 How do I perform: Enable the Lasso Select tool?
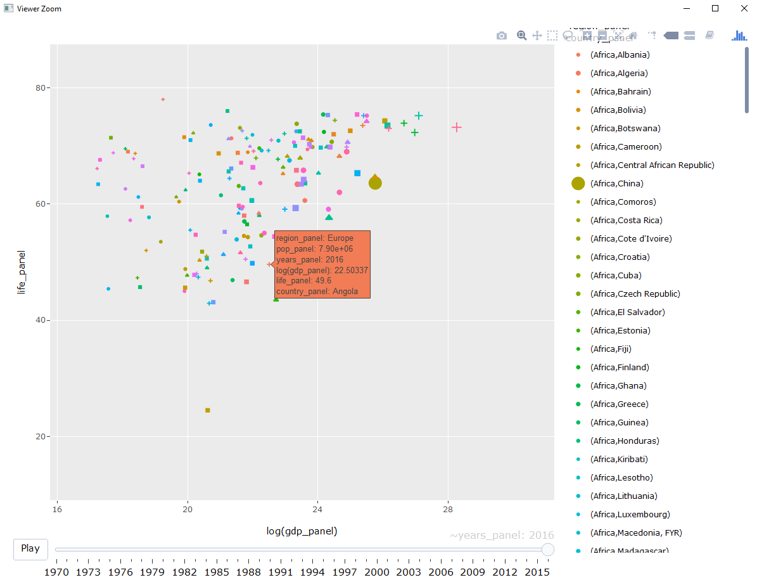[567, 35]
